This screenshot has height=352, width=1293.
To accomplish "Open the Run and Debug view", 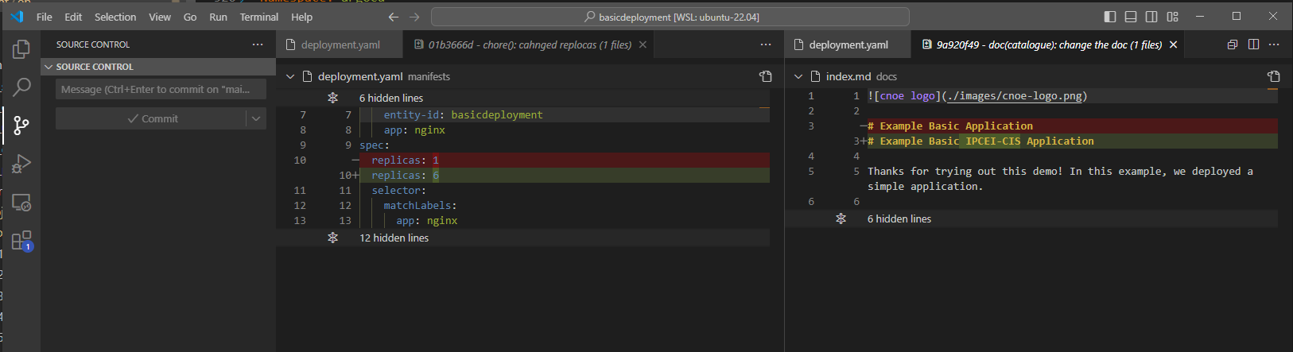I will [21, 163].
